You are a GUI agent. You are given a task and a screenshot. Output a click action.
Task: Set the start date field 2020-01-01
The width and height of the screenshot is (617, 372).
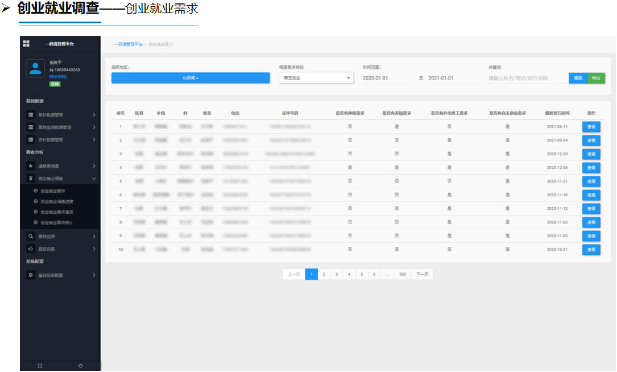click(x=387, y=78)
